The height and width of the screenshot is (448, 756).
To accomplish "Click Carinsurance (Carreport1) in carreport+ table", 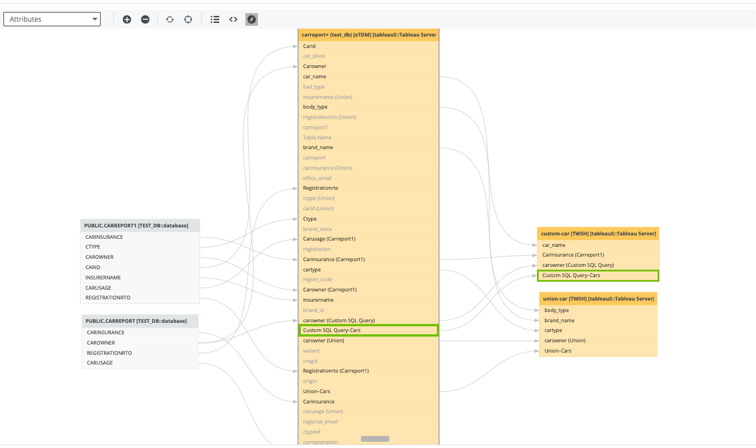I will tap(369, 259).
